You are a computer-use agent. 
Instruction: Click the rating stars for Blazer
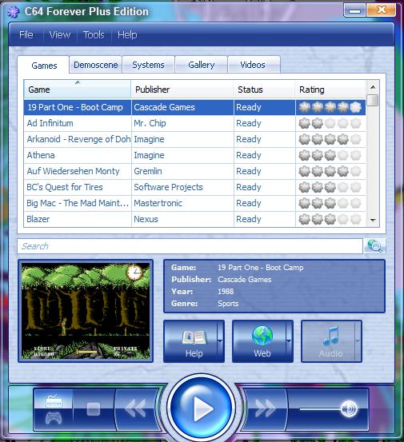[330, 219]
